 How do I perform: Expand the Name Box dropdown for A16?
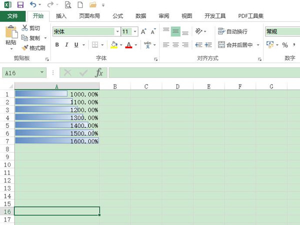(x=42, y=73)
